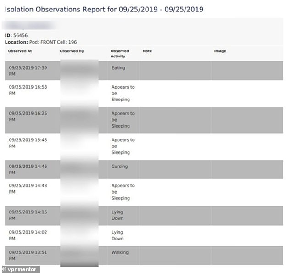
Task: Click Appears to be Sleeping in 15:43 row
Action: click(x=123, y=146)
